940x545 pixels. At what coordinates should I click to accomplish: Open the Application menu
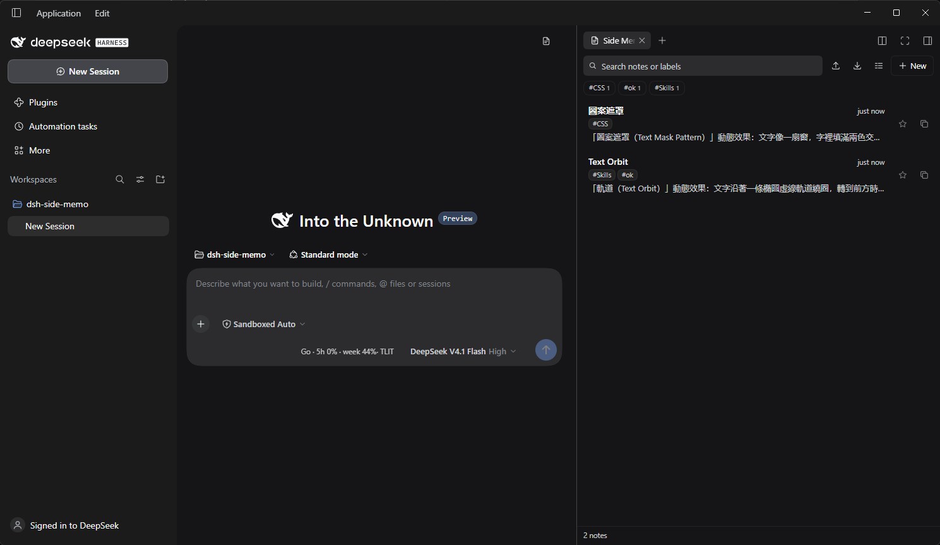(x=59, y=13)
